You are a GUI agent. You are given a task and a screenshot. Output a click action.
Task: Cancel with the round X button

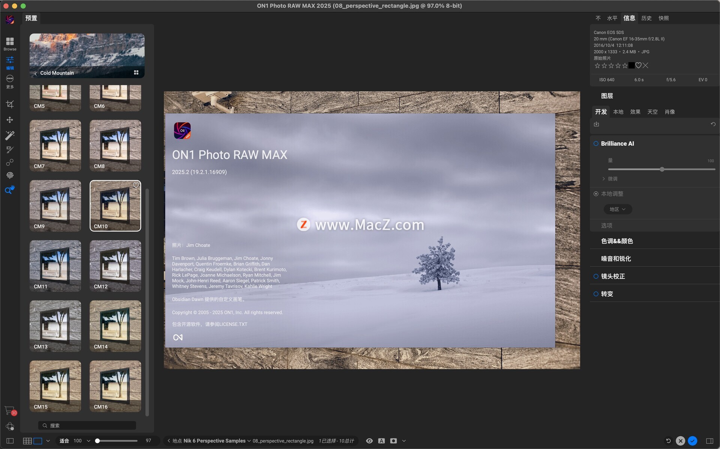(x=680, y=441)
